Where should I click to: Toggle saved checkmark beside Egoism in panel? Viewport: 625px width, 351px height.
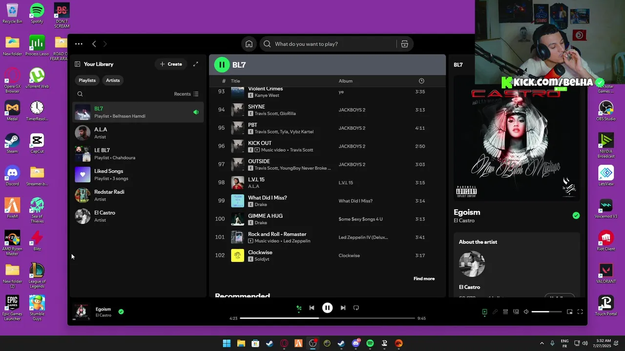click(x=576, y=215)
